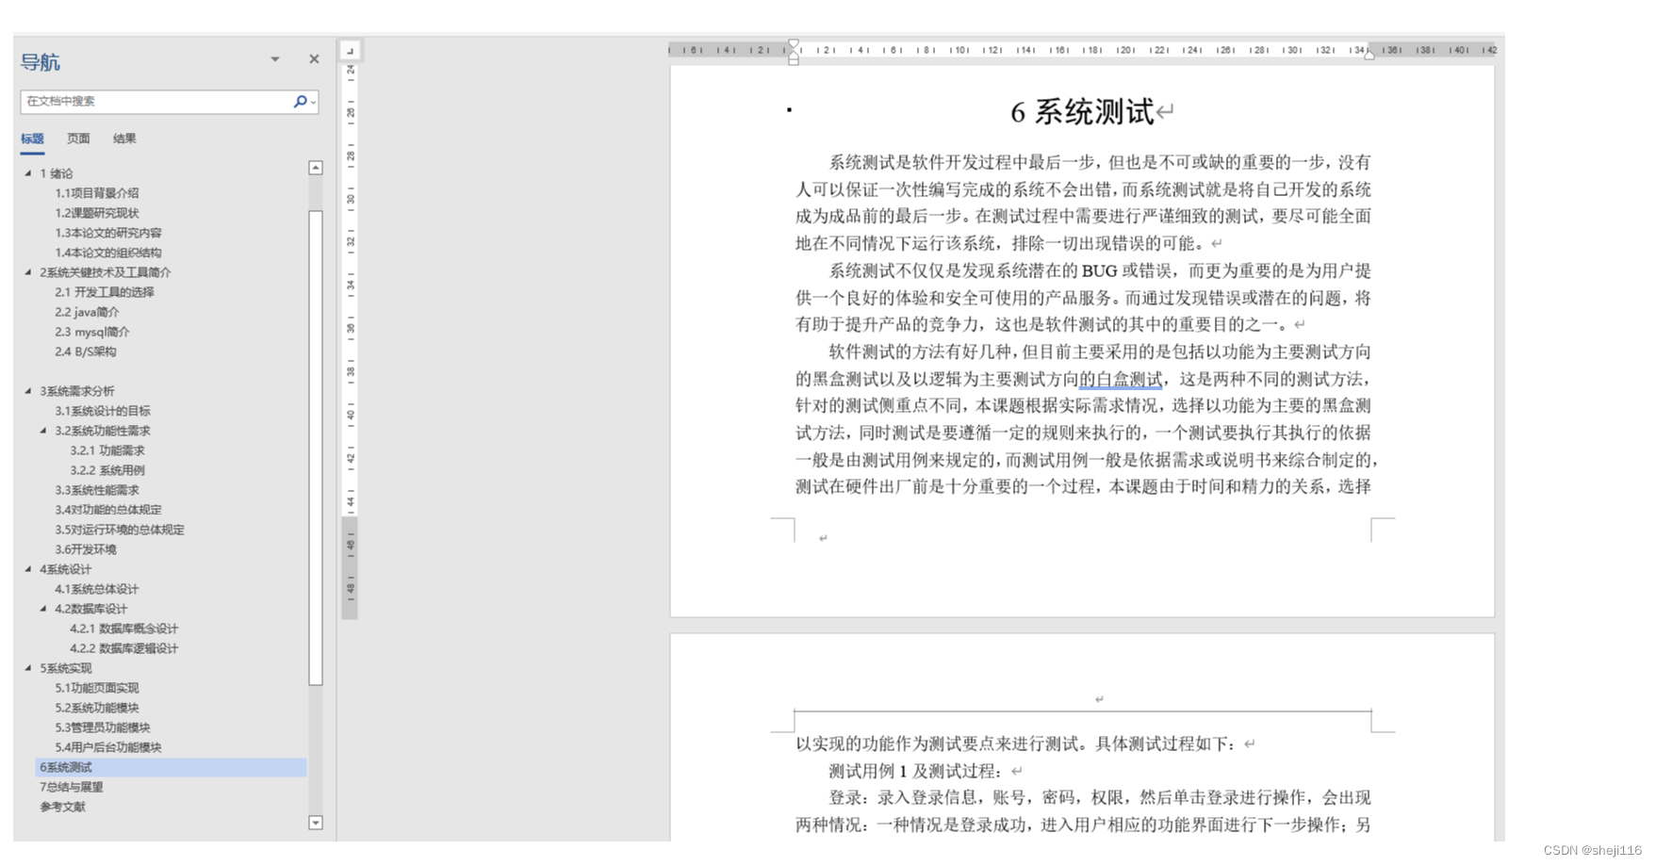The width and height of the screenshot is (1656, 866).
Task: Collapse the "5系统实现" heading group
Action: click(26, 667)
